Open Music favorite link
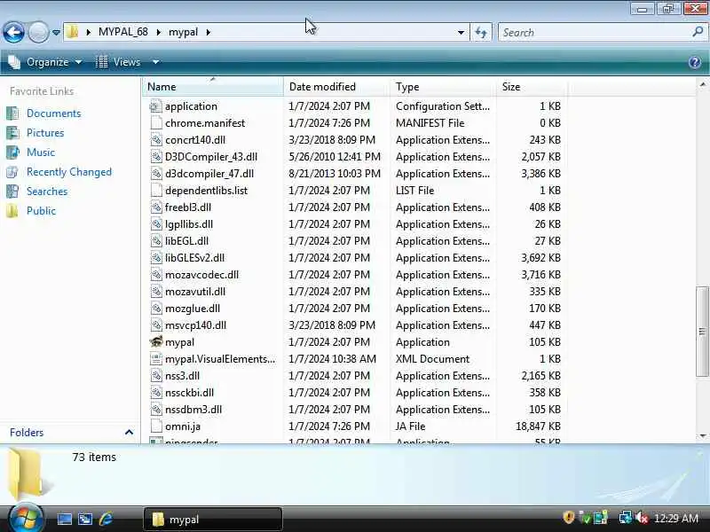 41,152
